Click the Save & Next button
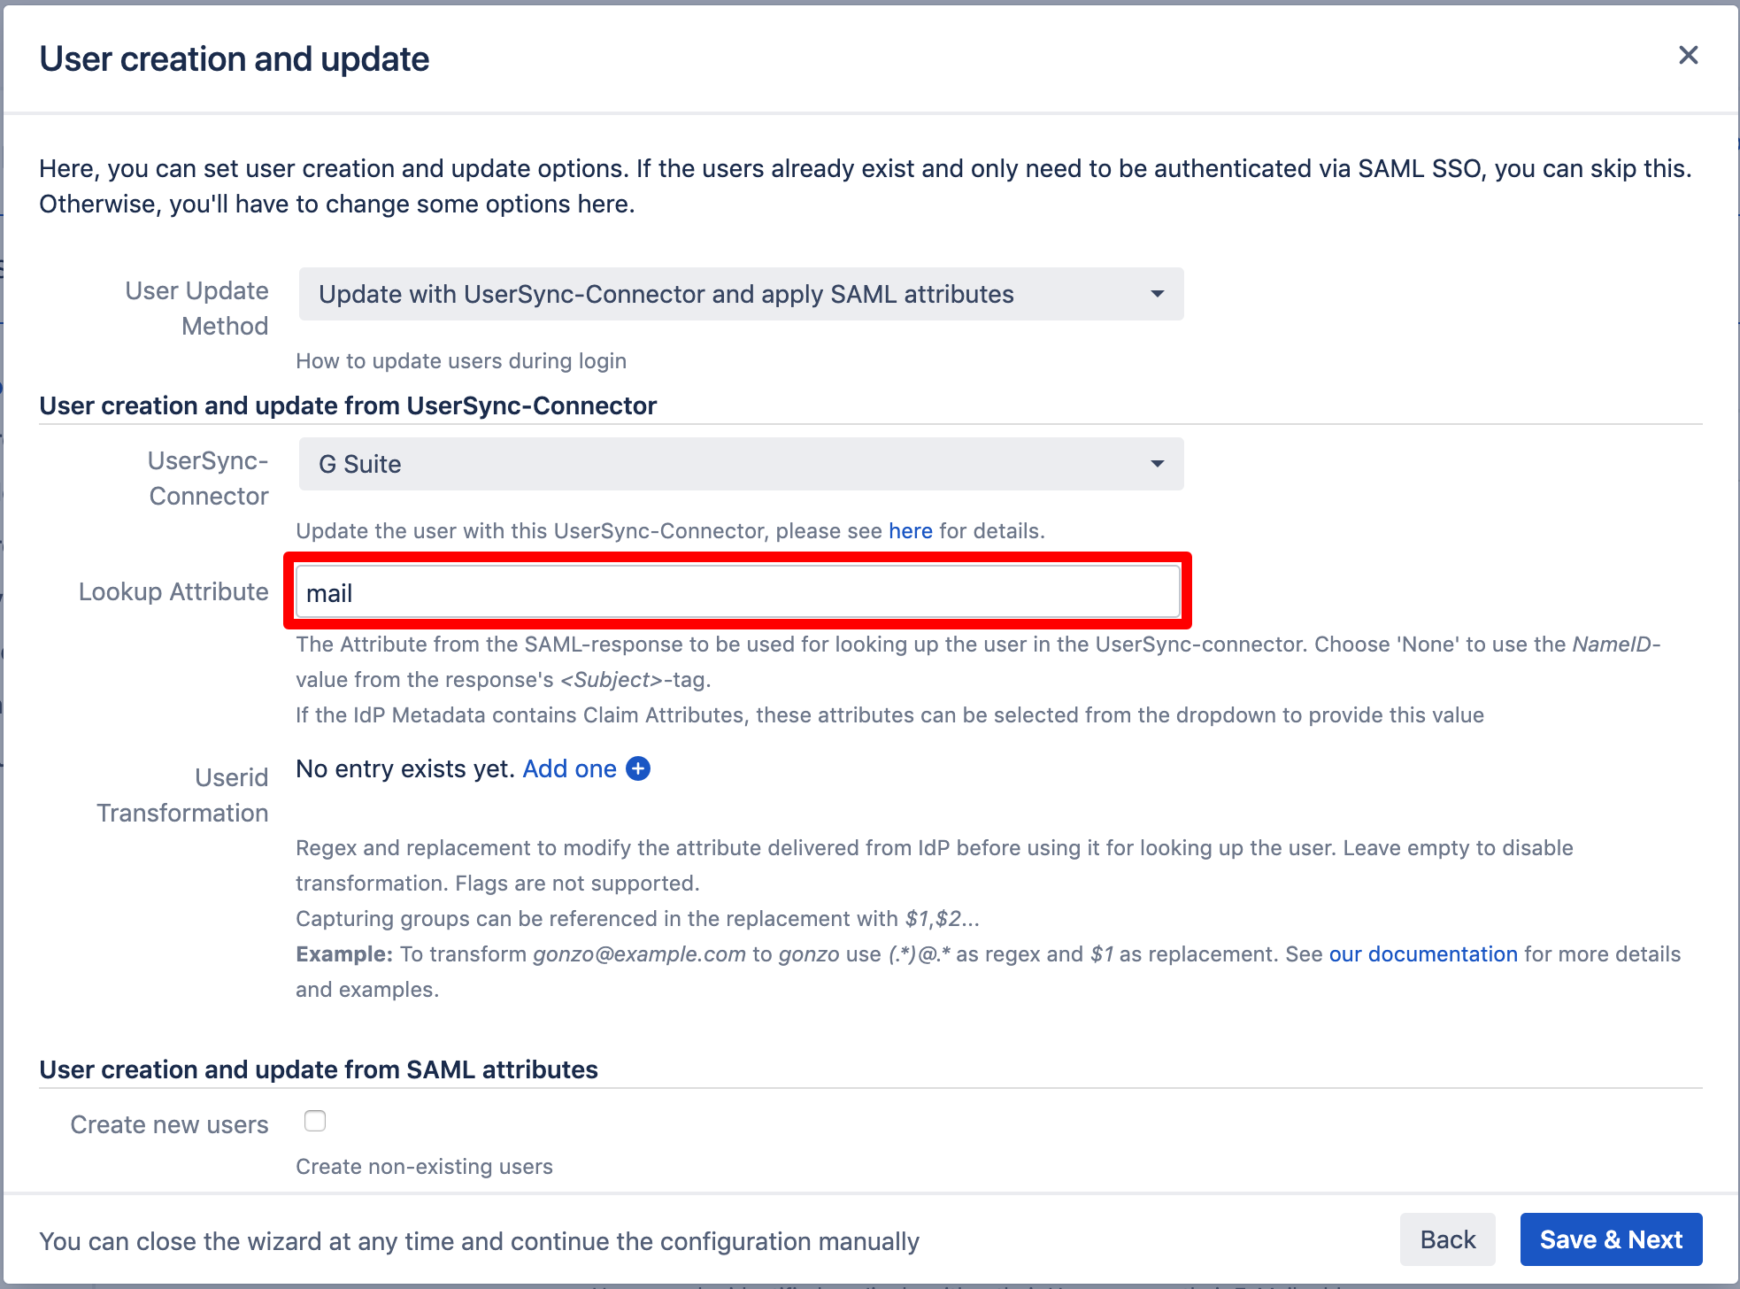This screenshot has width=1740, height=1289. click(1611, 1239)
